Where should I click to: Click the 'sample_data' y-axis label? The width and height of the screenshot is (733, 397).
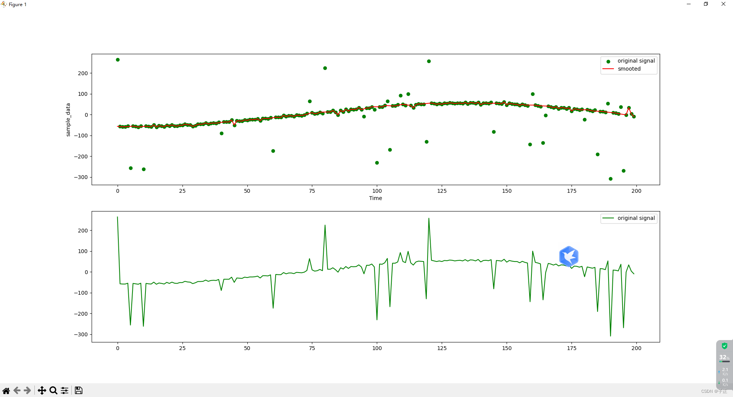tap(68, 119)
